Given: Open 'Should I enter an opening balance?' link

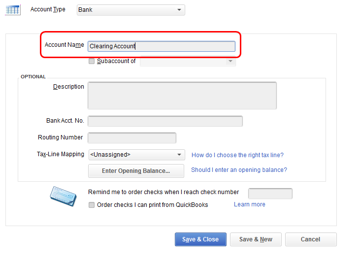Looking at the screenshot, I should 239,170.
